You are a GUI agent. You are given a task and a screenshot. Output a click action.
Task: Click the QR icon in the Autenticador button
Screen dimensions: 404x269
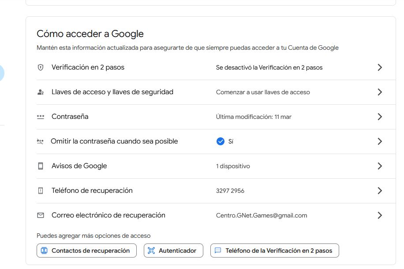pos(151,251)
